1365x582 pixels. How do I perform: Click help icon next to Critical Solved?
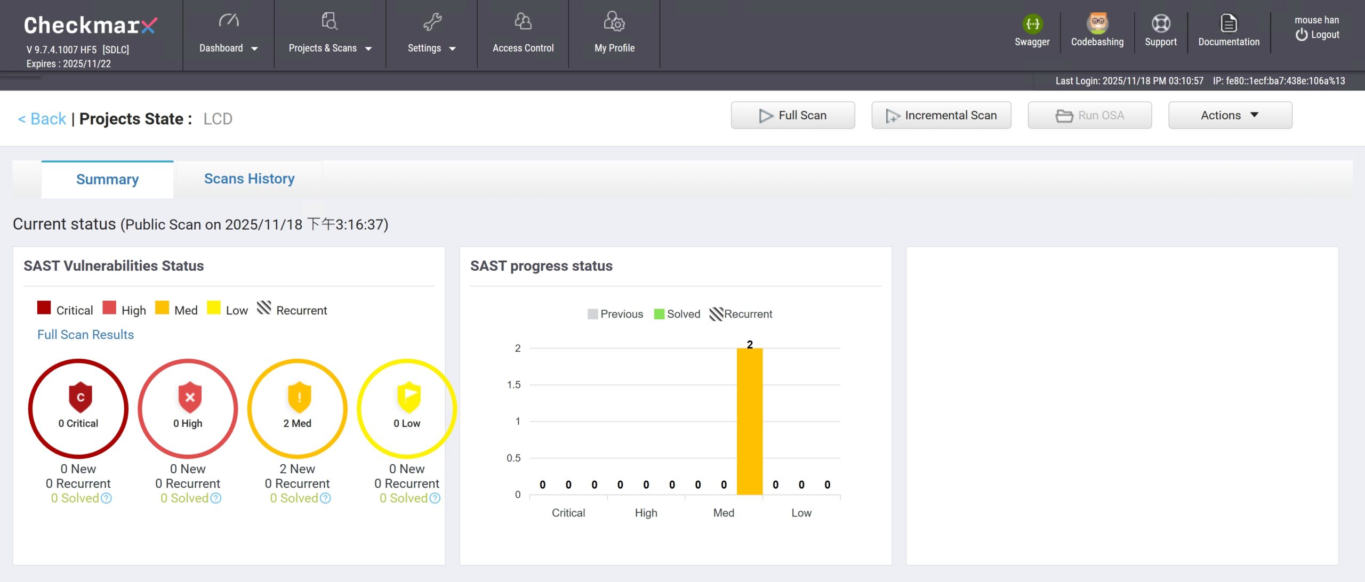(x=107, y=498)
